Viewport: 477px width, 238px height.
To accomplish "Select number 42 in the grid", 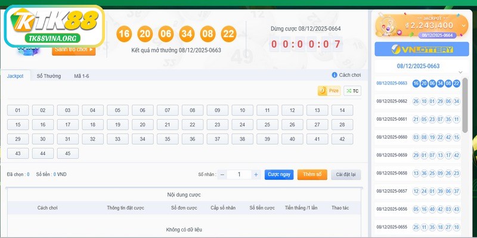I will pos(342,139).
